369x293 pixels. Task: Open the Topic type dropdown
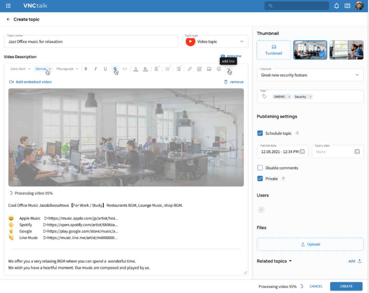(215, 42)
